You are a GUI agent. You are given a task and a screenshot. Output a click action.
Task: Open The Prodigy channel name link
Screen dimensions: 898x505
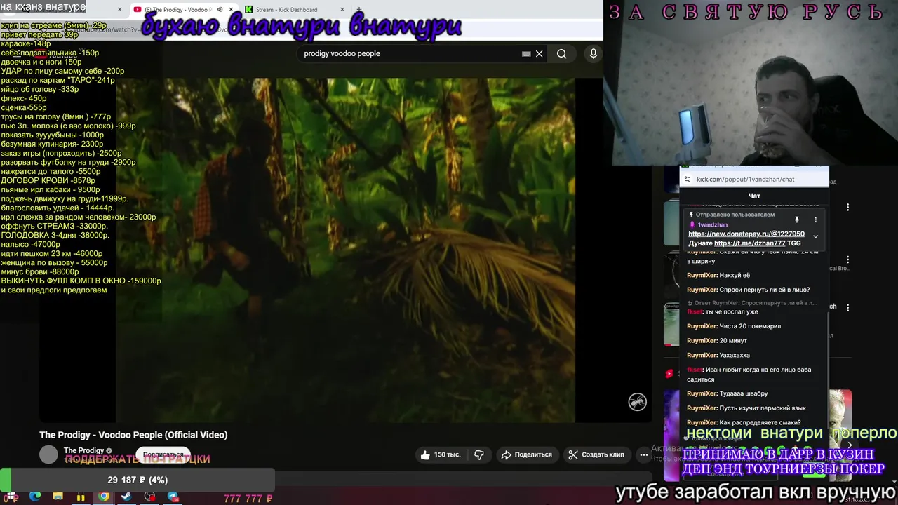click(83, 450)
